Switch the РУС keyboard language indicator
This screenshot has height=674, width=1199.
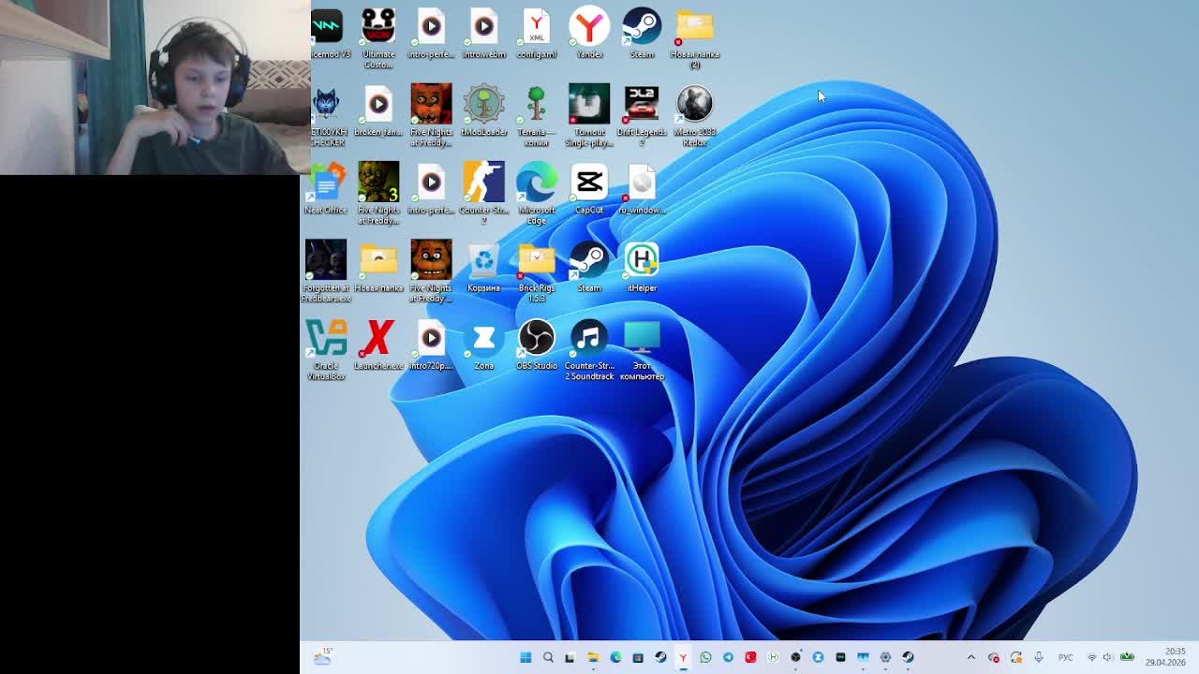coord(1066,657)
